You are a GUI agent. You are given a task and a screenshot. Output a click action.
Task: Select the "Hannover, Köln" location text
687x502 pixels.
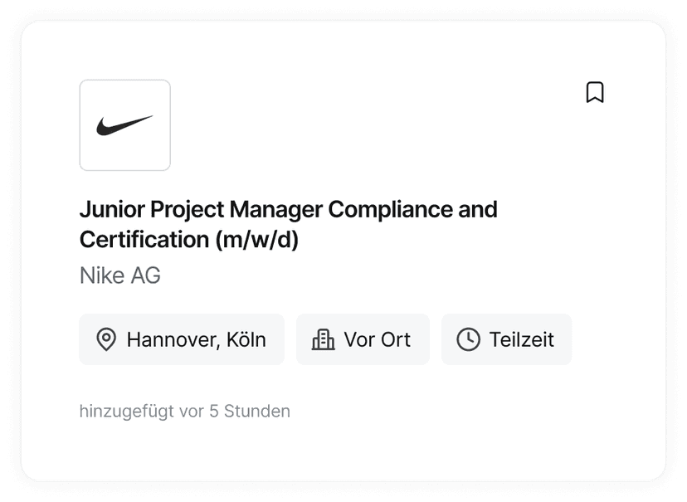(x=196, y=339)
